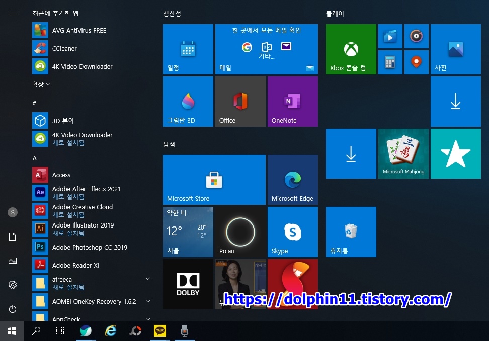Launch Adobe Creative Cloud
The image size is (489, 341).
pos(91,211)
